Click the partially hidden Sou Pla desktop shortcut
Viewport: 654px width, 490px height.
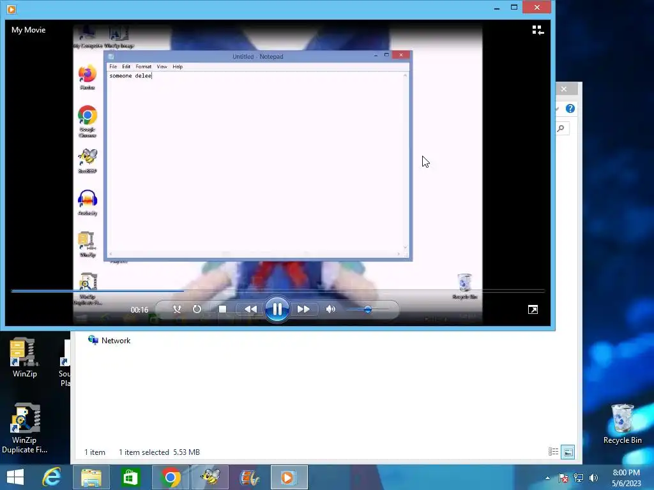pyautogui.click(x=65, y=362)
